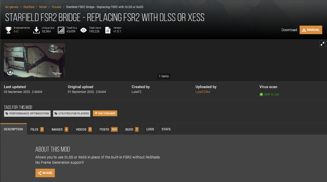Open the Bugs tab
Image resolution: width=327 pixels, height=182 pixels.
click(x=132, y=129)
